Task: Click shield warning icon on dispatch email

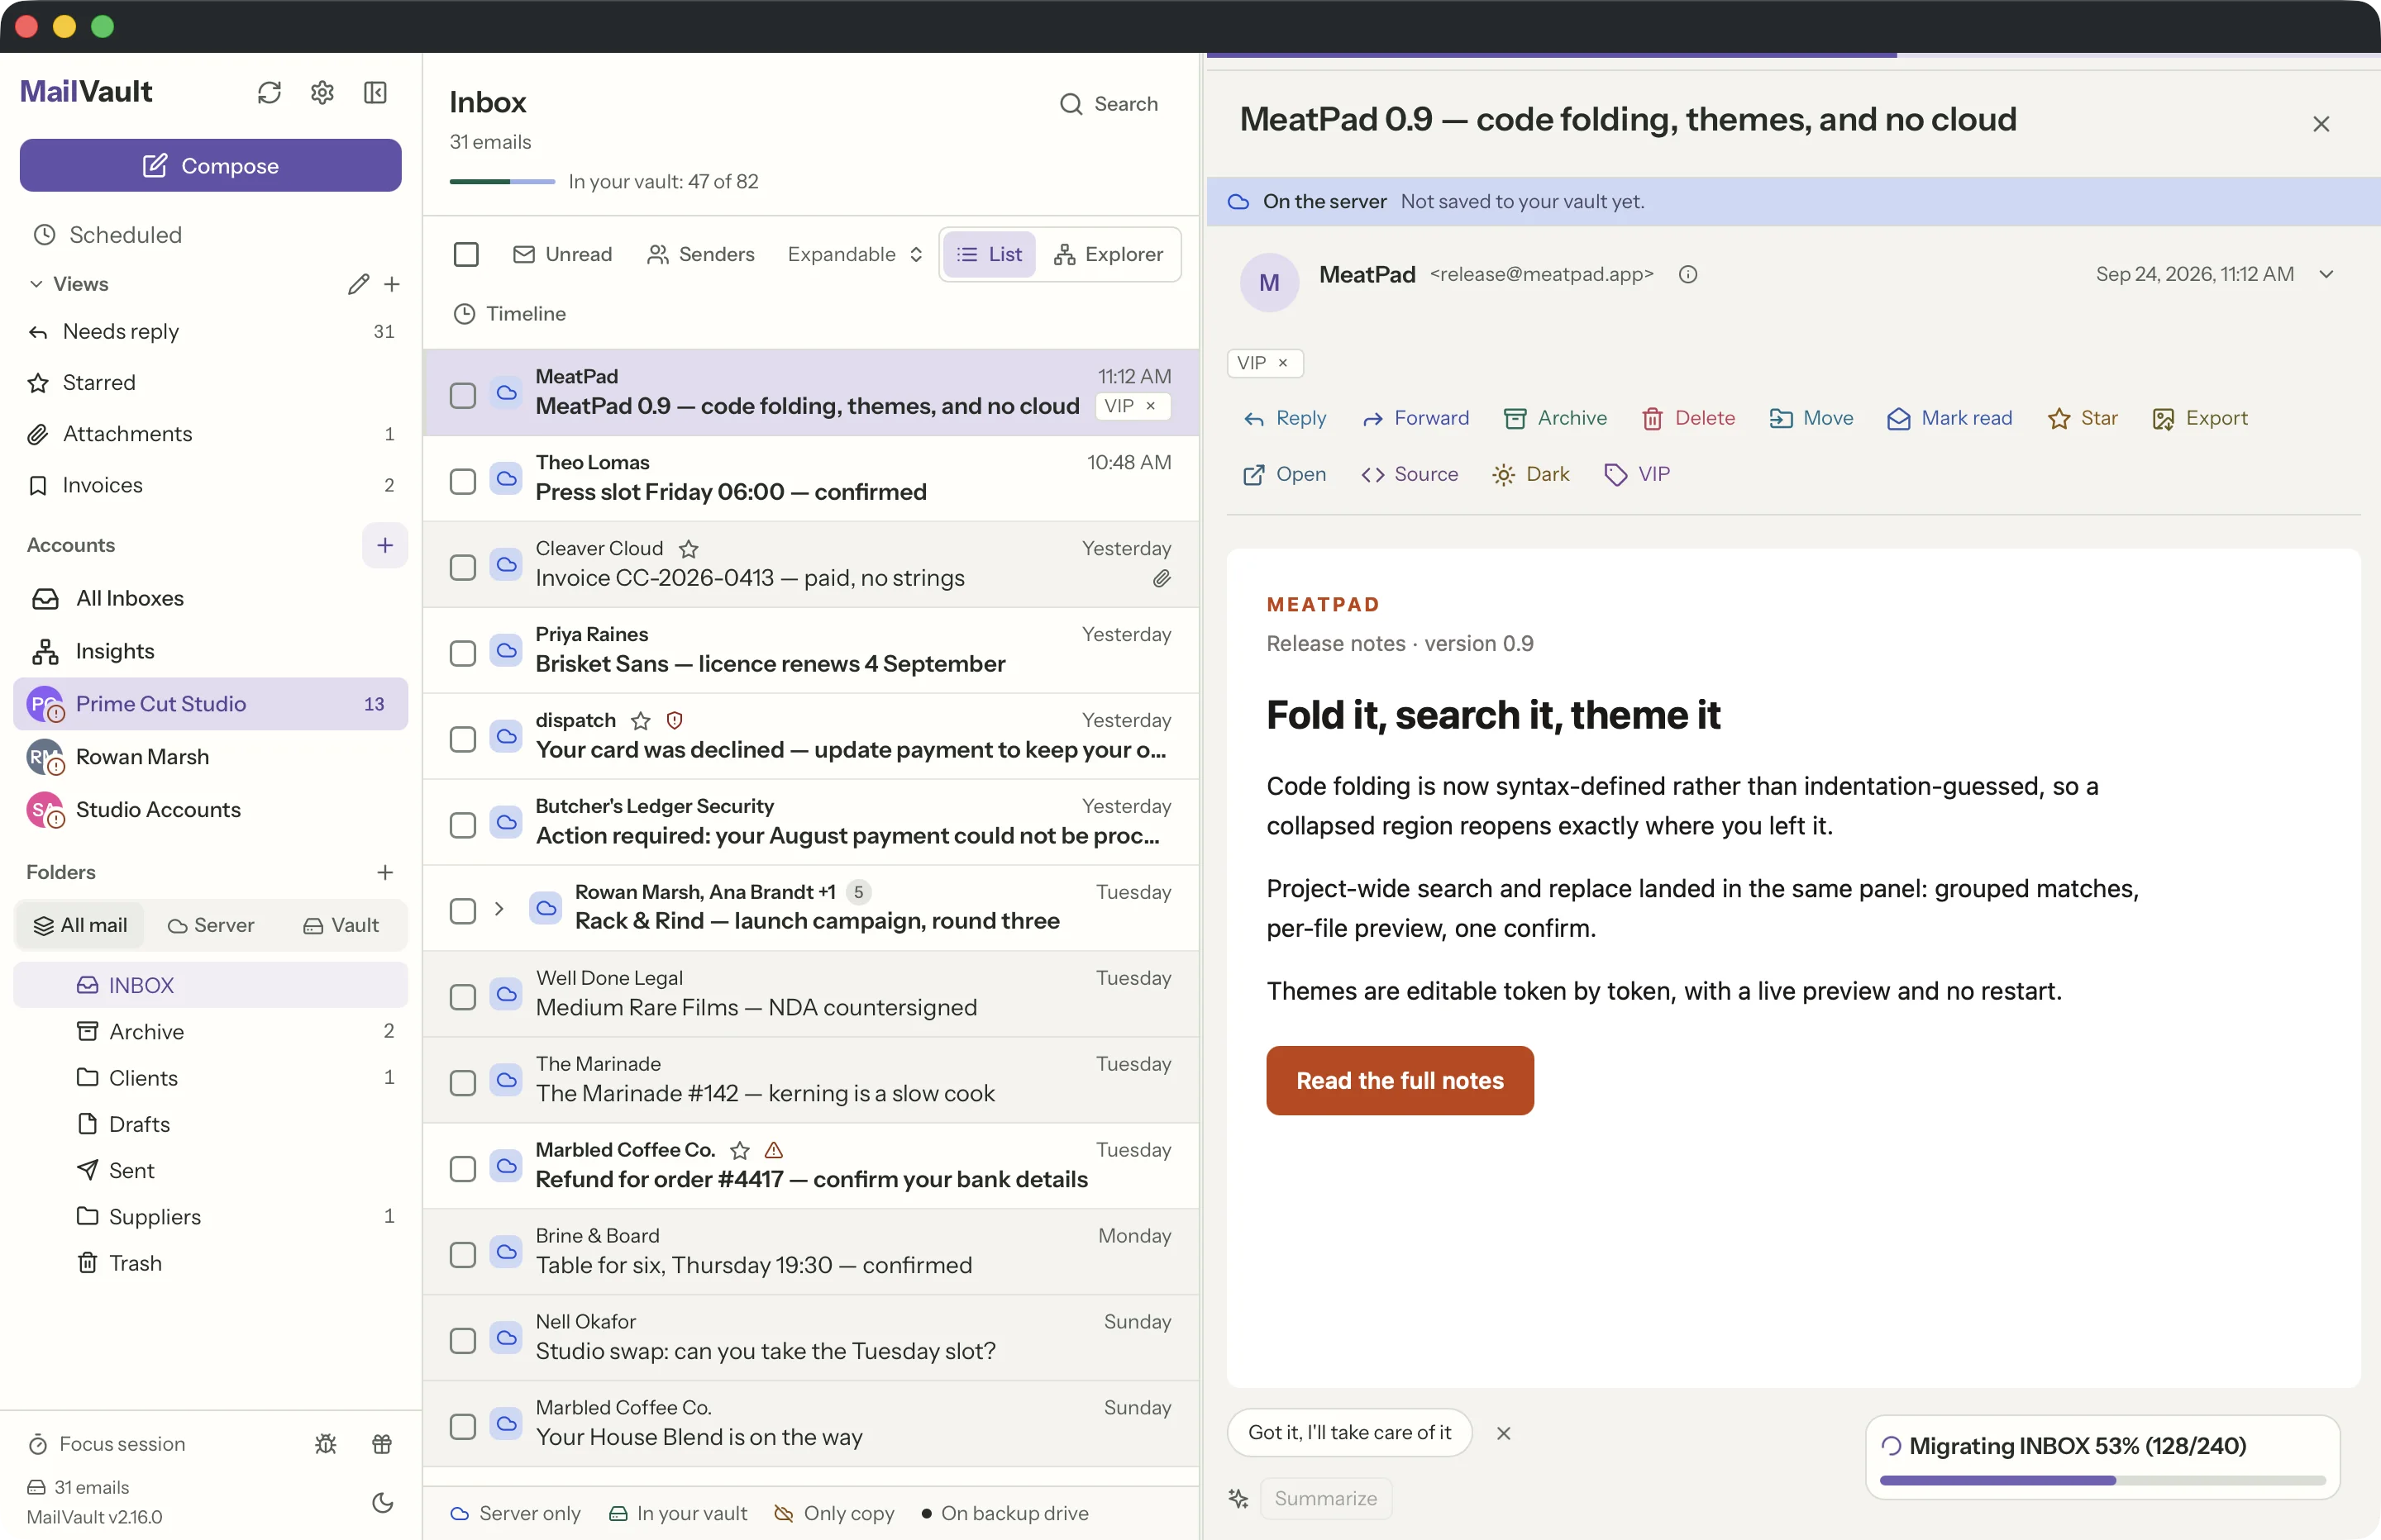Action: [x=675, y=720]
